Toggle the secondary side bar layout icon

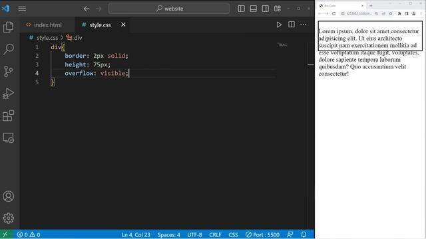click(x=265, y=9)
